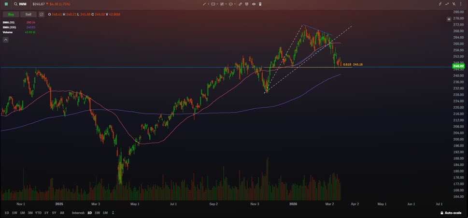Viewport: 468px width, 218px height.
Task: Click the 280.00 price axis label
Action: pos(457,12)
